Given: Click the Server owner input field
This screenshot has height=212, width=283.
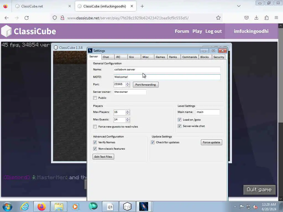Looking at the screenshot, I should 130,92.
